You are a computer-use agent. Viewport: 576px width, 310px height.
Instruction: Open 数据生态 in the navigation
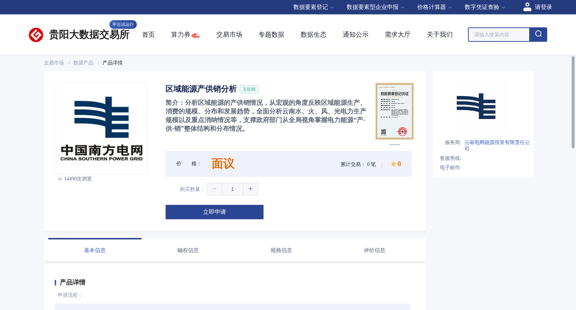pos(314,35)
